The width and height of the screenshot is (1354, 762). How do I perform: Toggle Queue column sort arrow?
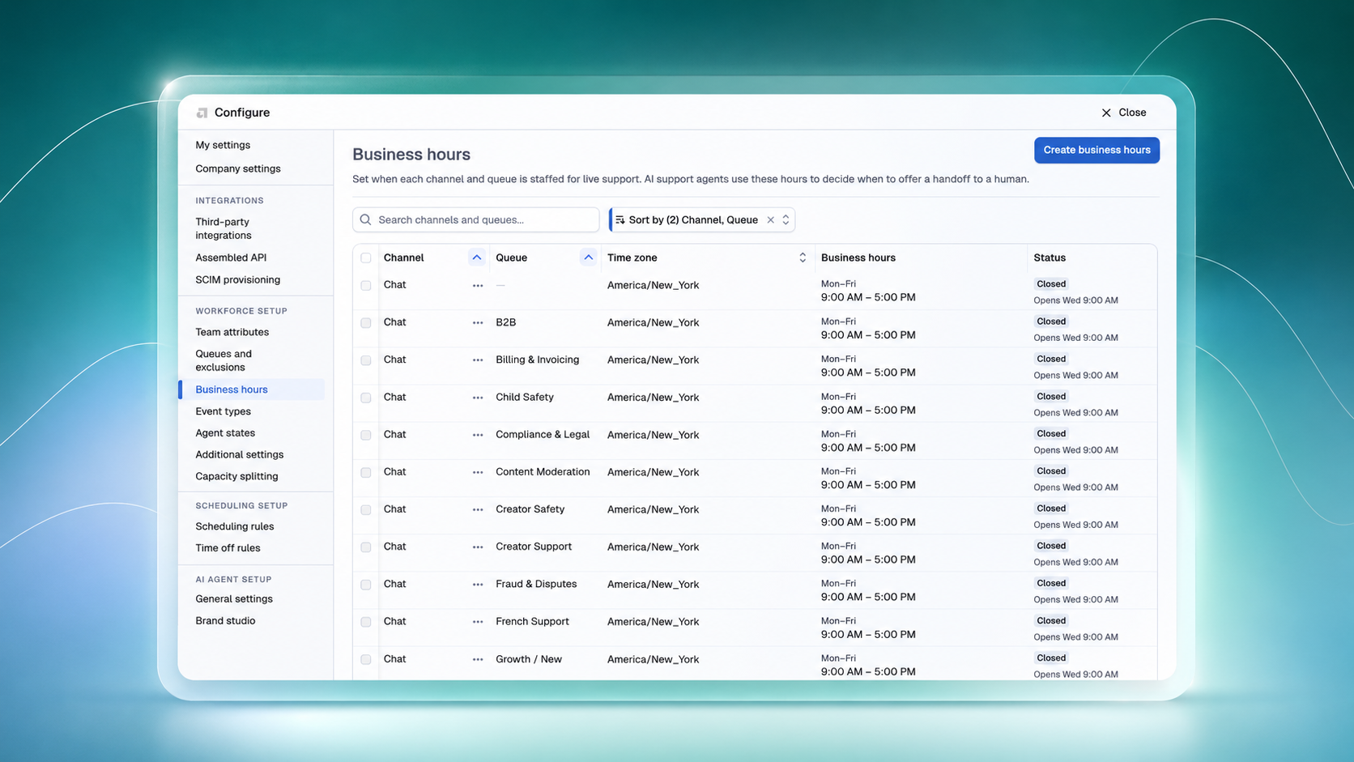[x=589, y=258]
